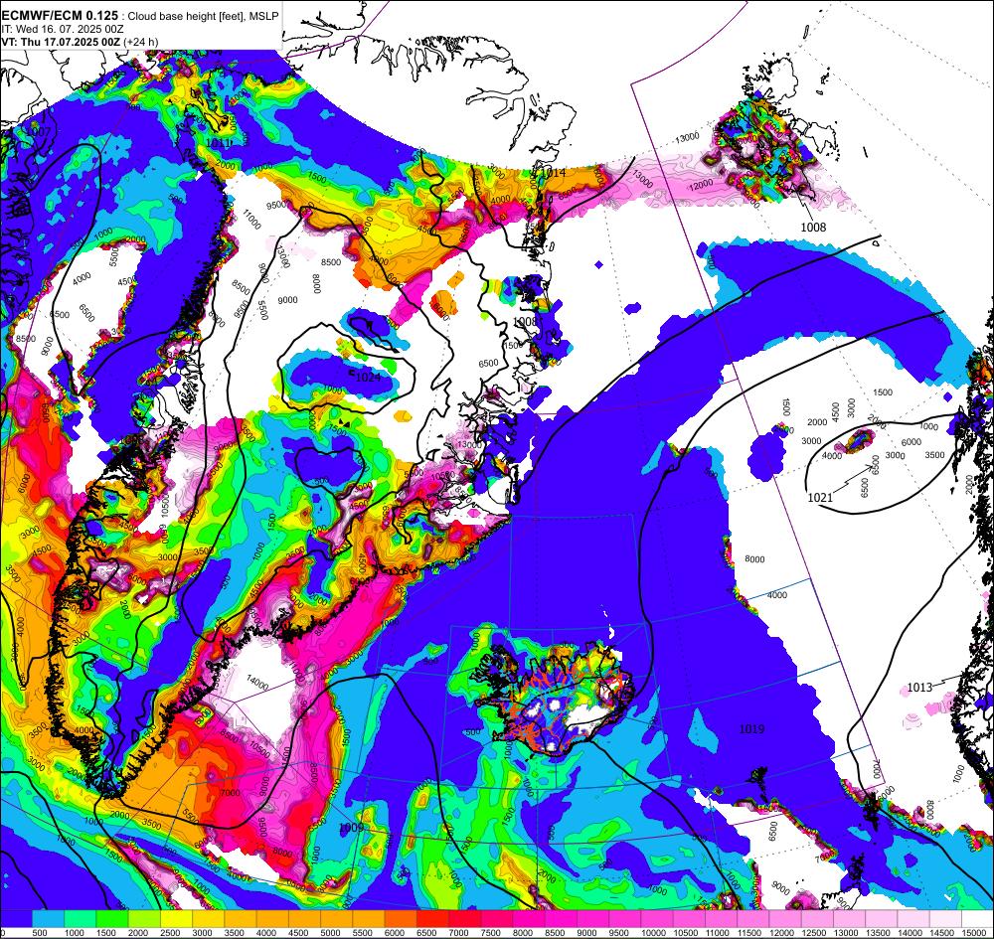994x939 pixels.
Task: Pick the red 6500–7000 legend swatch
Action: [433, 919]
